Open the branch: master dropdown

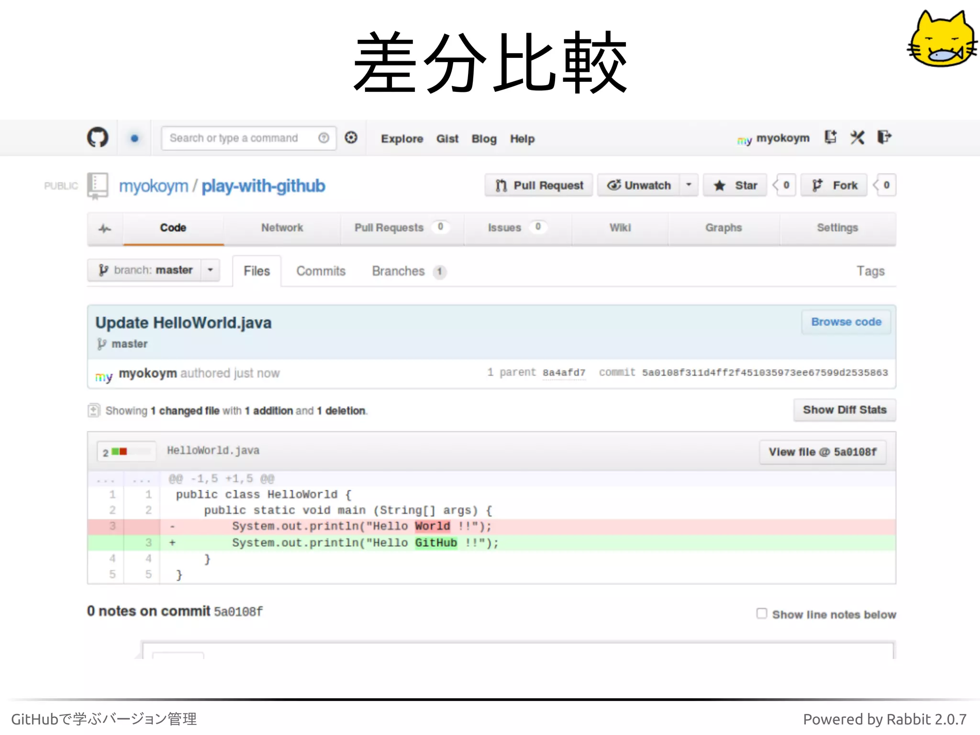tap(154, 270)
